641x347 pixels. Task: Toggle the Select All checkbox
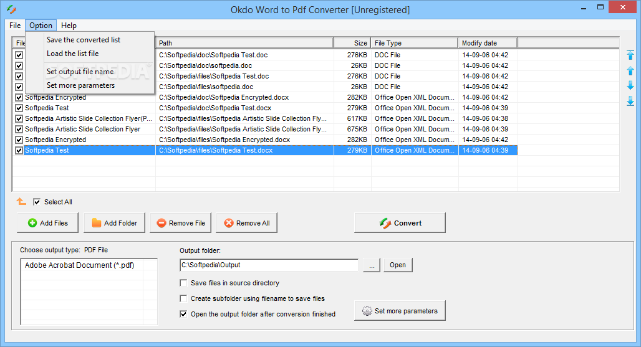(37, 202)
